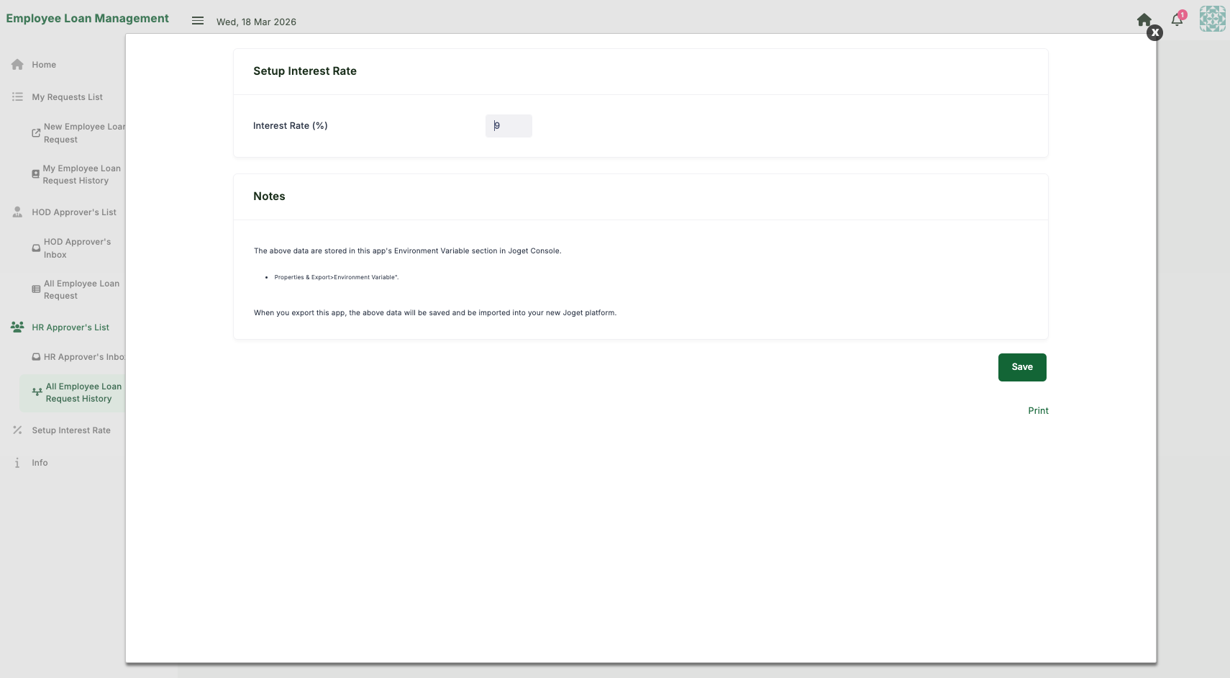Click the green Save button
Screen dimensions: 1230x678
(x=1021, y=367)
